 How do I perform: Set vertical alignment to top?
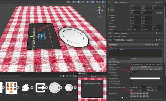click(x=132, y=96)
